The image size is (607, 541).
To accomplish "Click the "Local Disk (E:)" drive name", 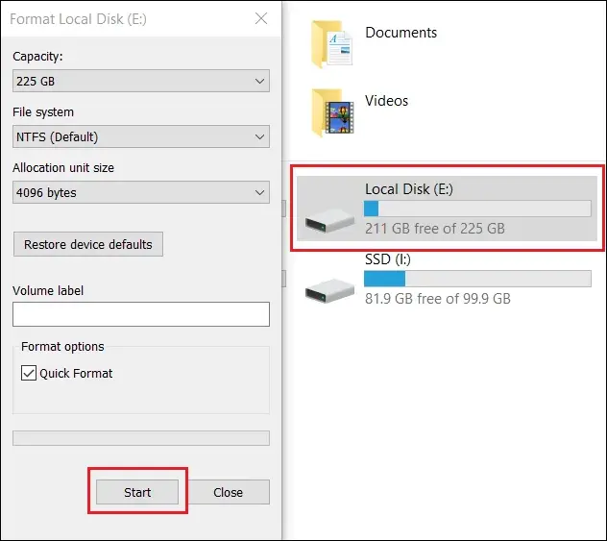I will [409, 189].
